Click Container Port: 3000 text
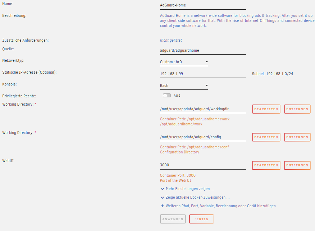Viewport: 315px width, 231px height. point(178,175)
